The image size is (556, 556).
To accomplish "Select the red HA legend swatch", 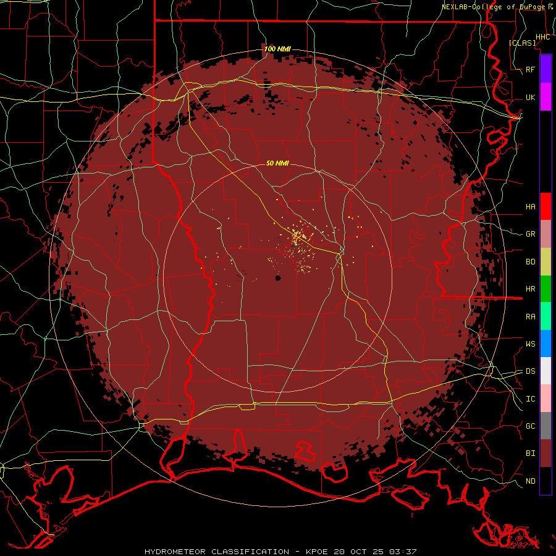I will coord(545,206).
